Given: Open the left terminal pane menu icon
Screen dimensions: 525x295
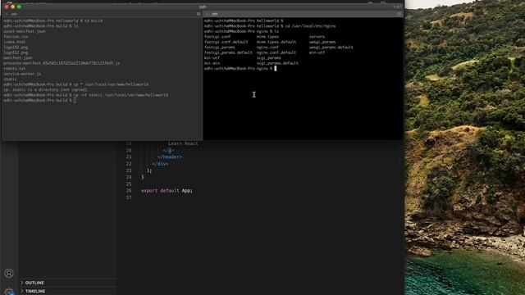Looking at the screenshot, I should point(199,14).
